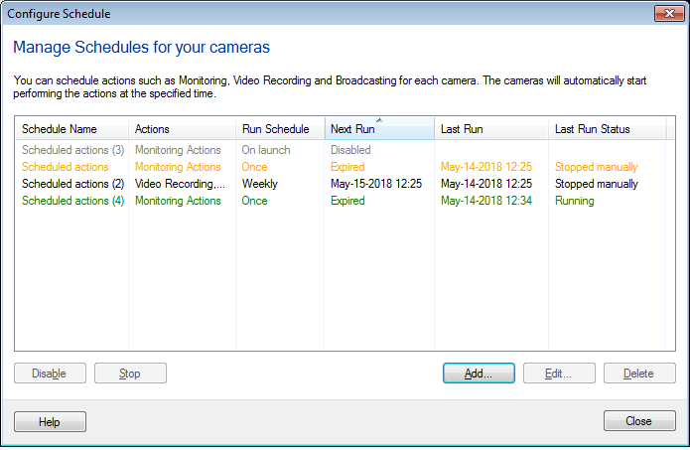Close the Configure Schedule window
The height and width of the screenshot is (450, 690).
[x=666, y=14]
